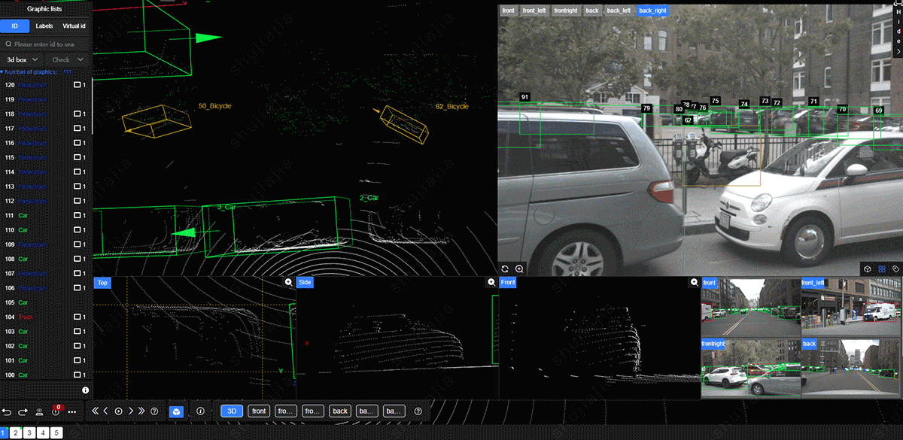Screen dimensions: 903x440
Task: Switch to the Labels tab
Action: tap(44, 26)
